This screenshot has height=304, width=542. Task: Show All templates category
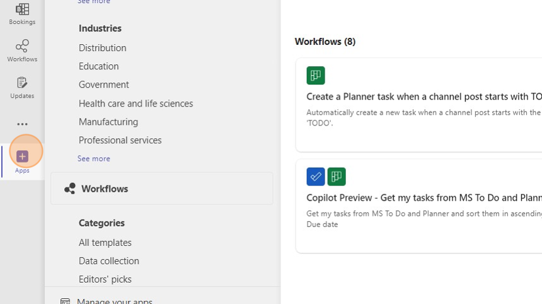[105, 242]
